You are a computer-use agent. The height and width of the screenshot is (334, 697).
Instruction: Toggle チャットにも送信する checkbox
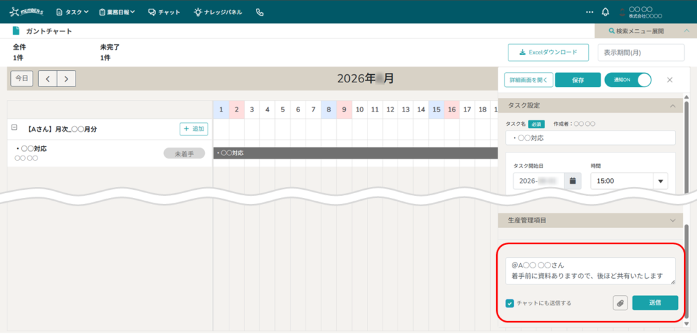pos(510,303)
